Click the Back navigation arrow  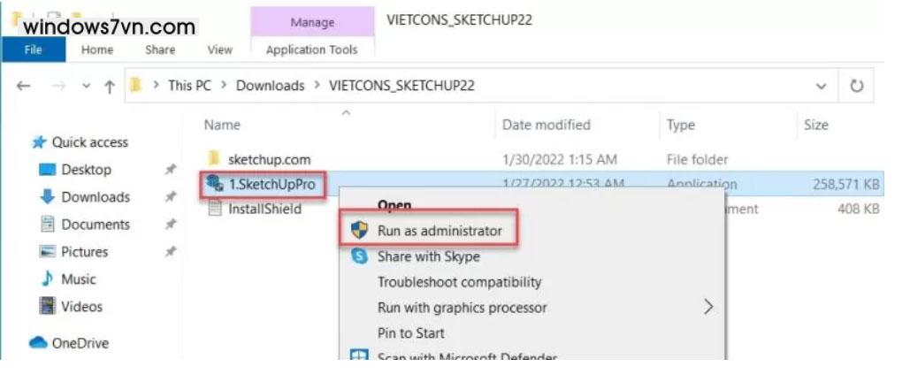click(24, 87)
